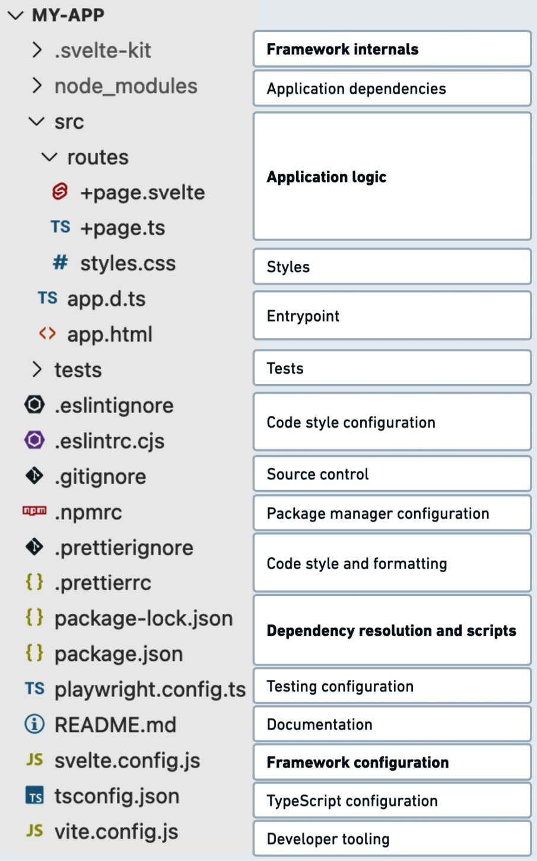
Task: Click the Framework internals annotation label
Action: (x=392, y=49)
